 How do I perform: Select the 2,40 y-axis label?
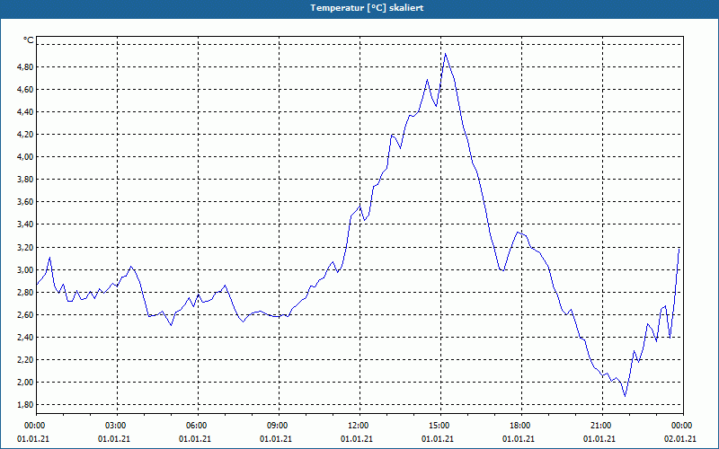26,338
